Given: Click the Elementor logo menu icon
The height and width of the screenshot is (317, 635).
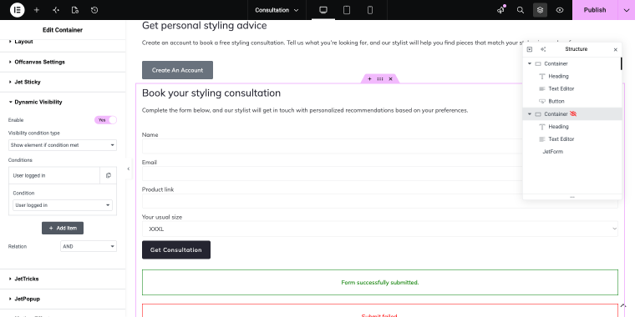Looking at the screenshot, I should 17,10.
